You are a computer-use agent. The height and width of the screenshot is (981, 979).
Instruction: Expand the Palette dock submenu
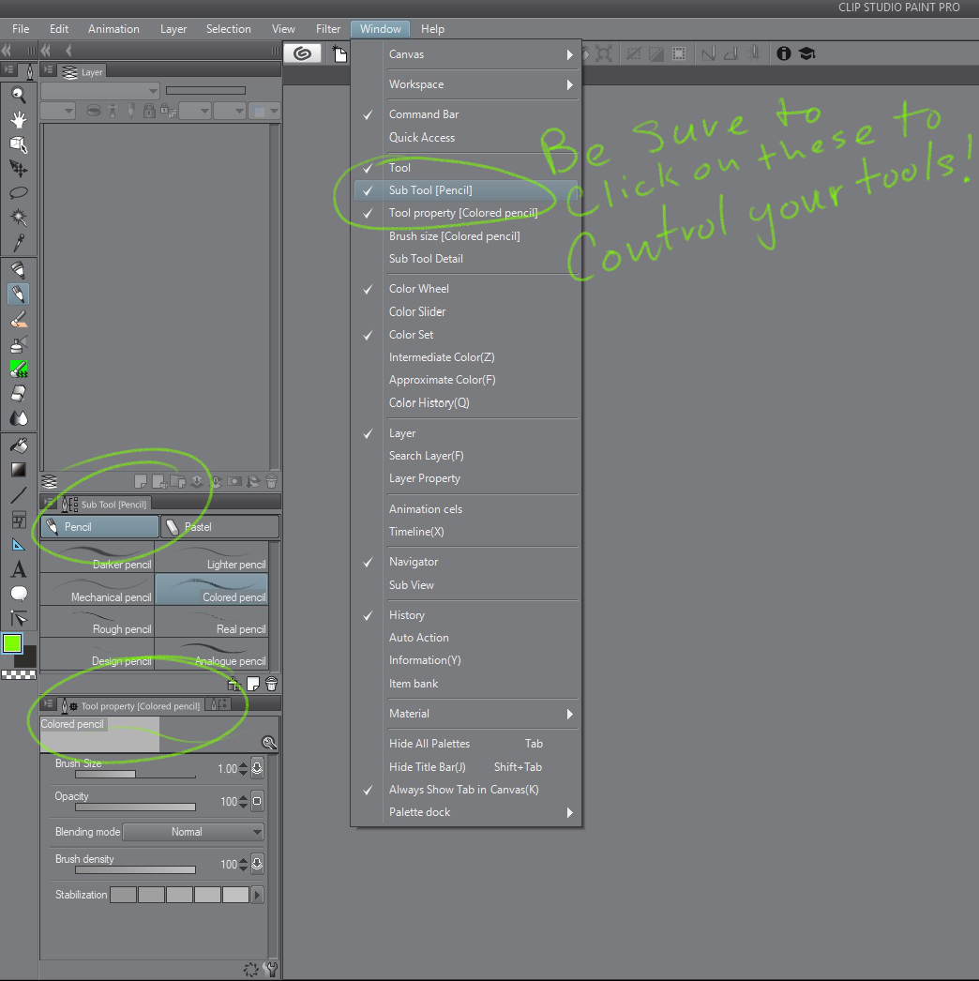[x=466, y=812]
